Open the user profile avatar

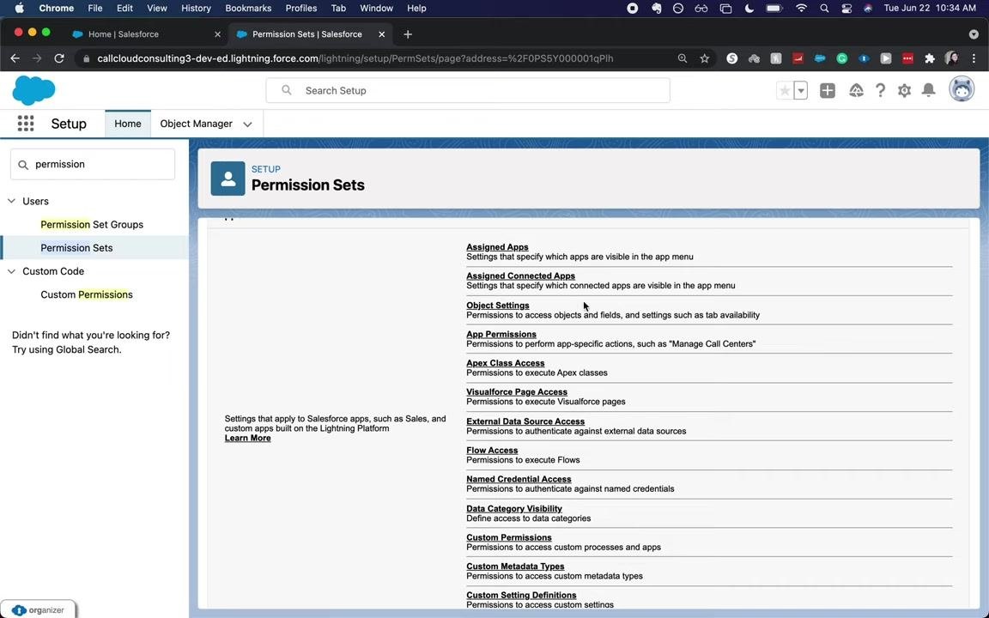(962, 89)
